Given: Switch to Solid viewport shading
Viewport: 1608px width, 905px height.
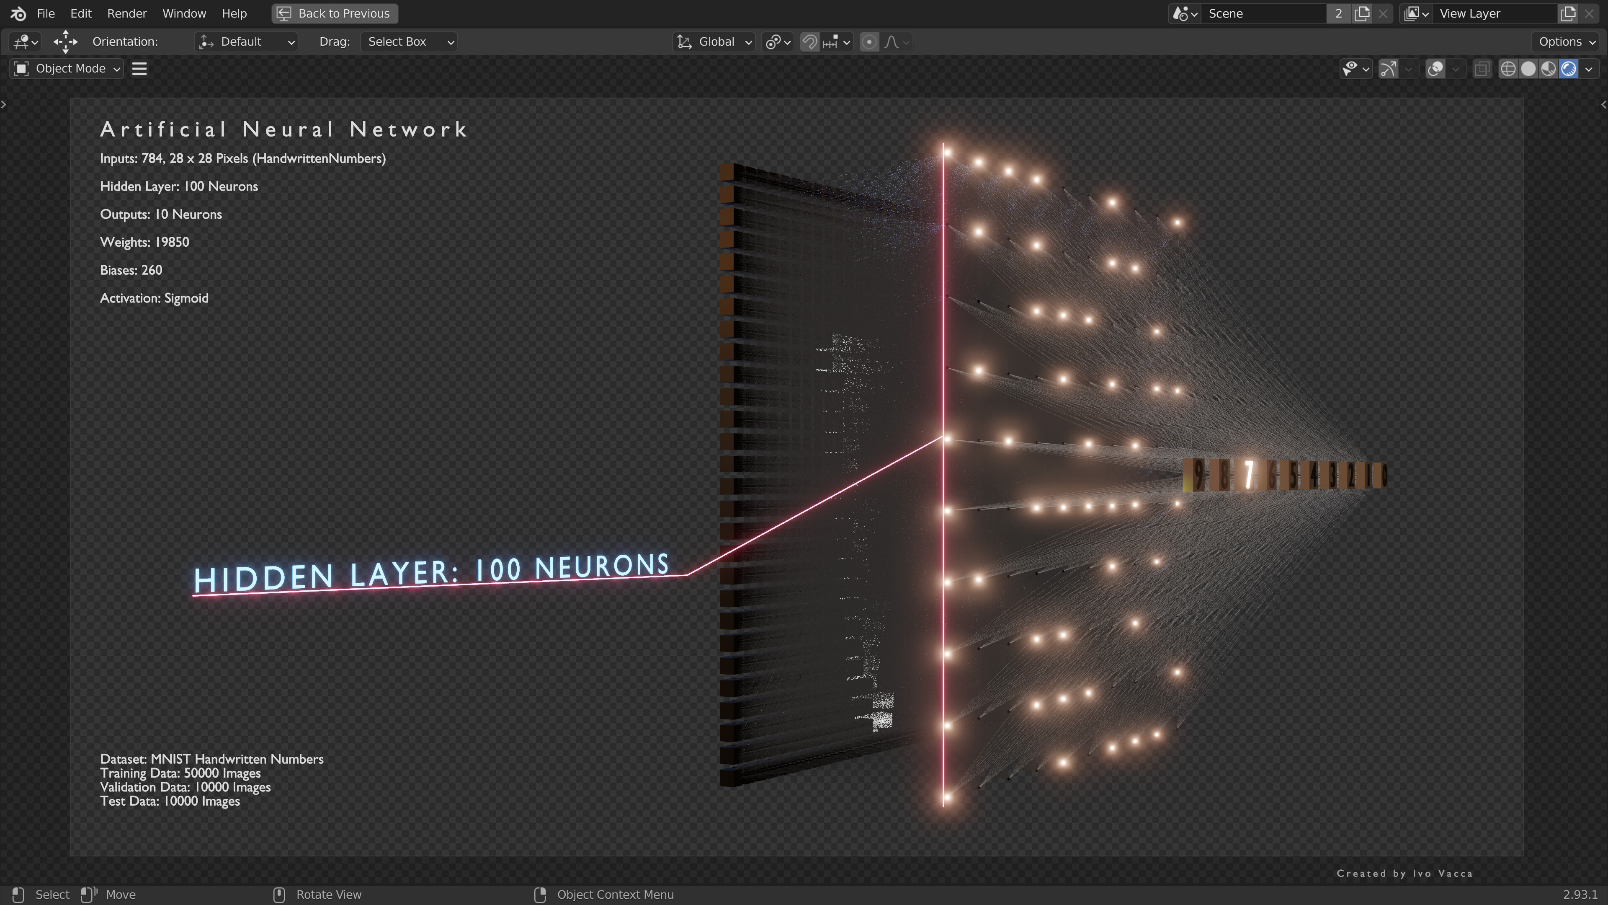Looking at the screenshot, I should tap(1528, 69).
